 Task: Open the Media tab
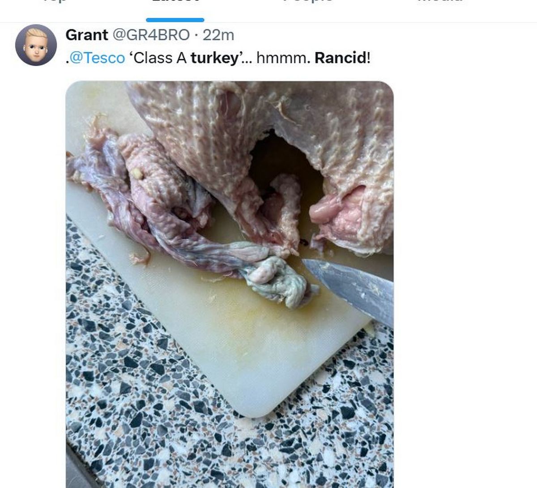tap(439, 2)
